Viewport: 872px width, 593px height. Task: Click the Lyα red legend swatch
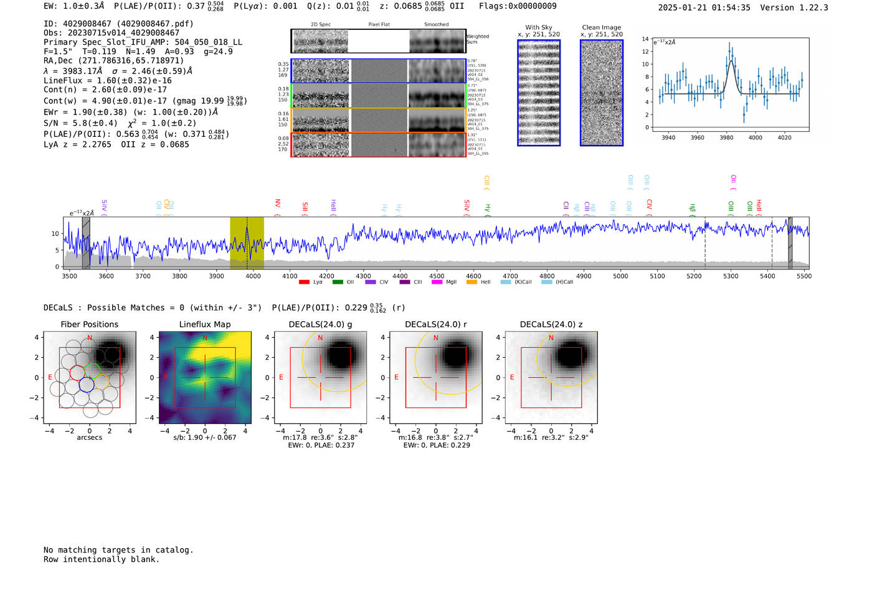click(x=304, y=282)
